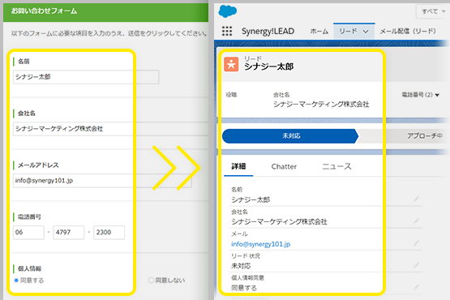
Task: Click the lead title シナジー太郎 in header
Action: pyautogui.click(x=269, y=66)
